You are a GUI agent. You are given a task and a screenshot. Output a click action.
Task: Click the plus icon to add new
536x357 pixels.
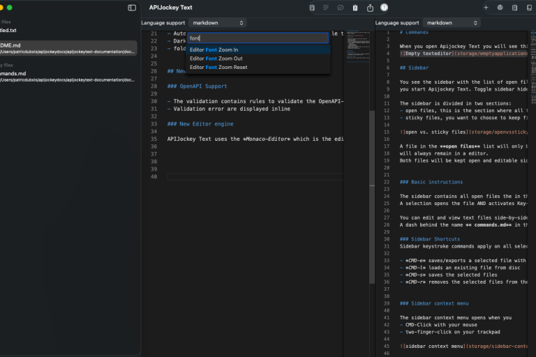[x=486, y=8]
